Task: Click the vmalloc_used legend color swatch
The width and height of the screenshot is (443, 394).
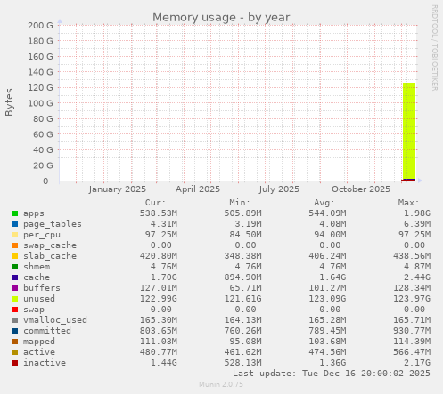Action: coord(15,320)
